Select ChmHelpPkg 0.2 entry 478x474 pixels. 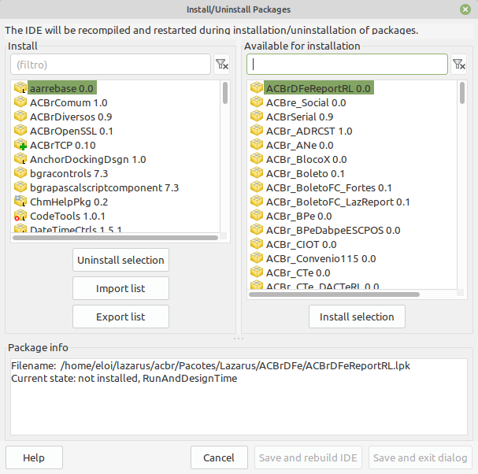(x=69, y=202)
